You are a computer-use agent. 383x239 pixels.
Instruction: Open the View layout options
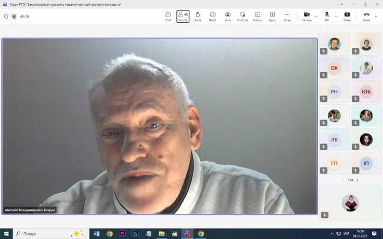click(227, 16)
